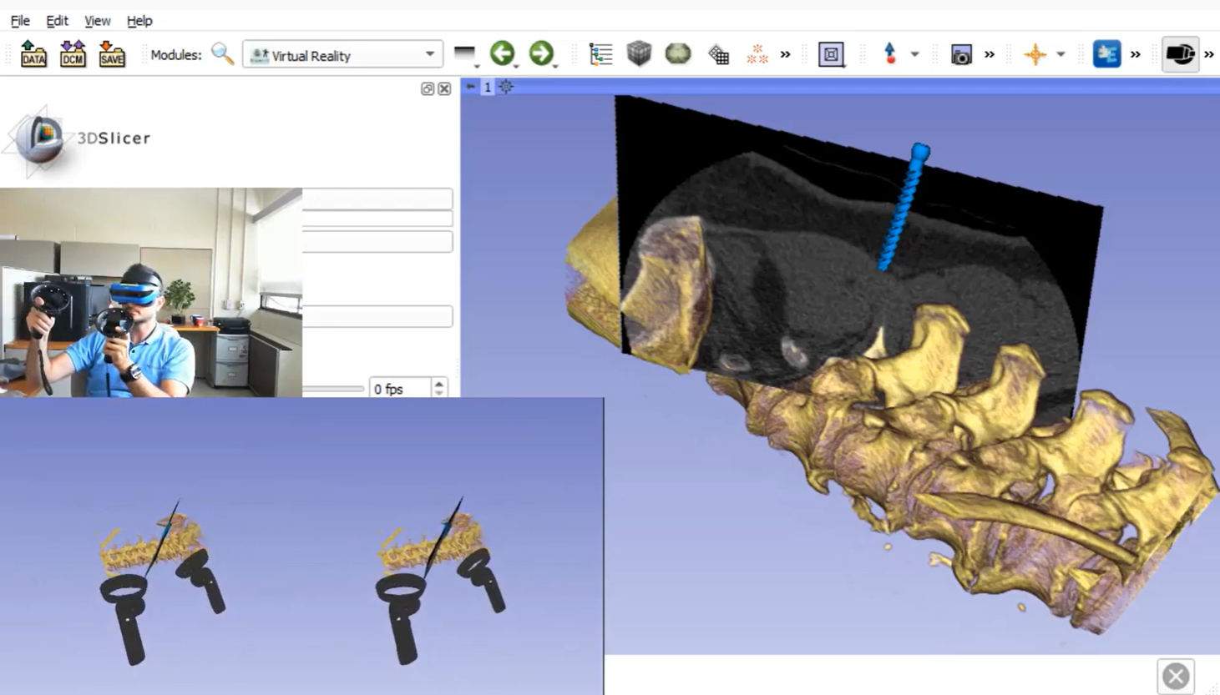The image size is (1220, 695).
Task: Toggle the 3D view pin controller
Action: (x=471, y=87)
